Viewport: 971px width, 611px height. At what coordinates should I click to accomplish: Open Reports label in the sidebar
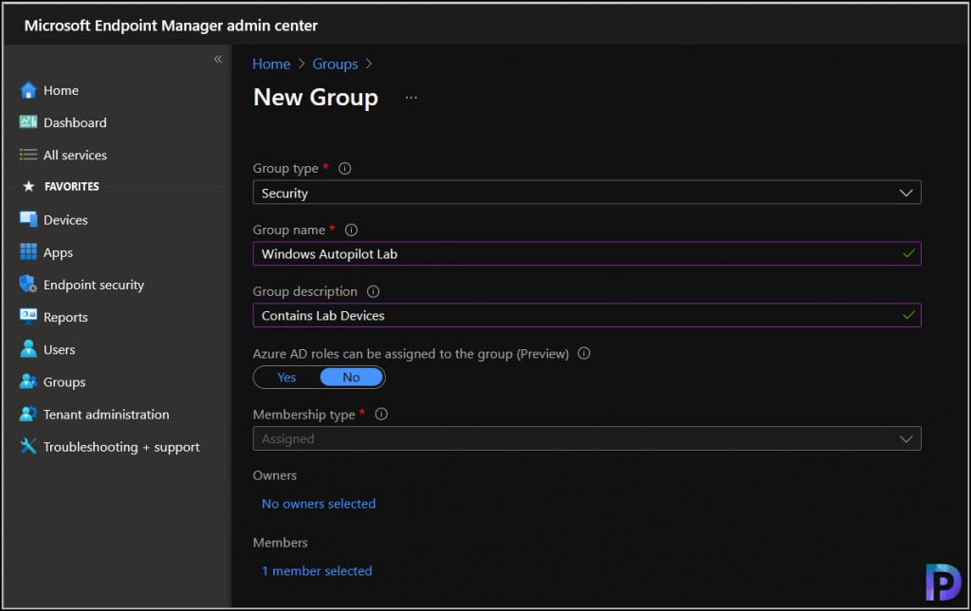[65, 317]
